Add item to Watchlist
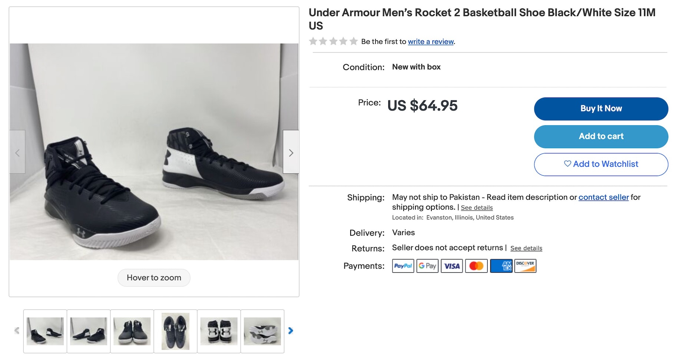The height and width of the screenshot is (358, 676). point(601,164)
